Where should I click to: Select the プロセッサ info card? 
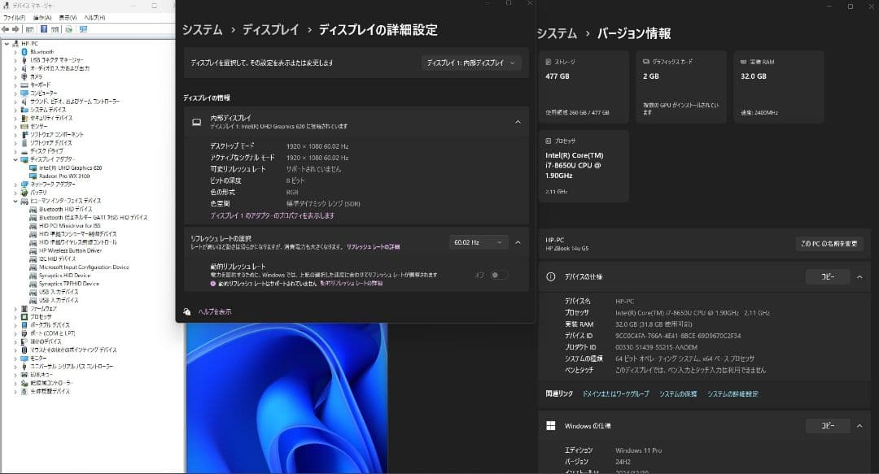pos(582,167)
